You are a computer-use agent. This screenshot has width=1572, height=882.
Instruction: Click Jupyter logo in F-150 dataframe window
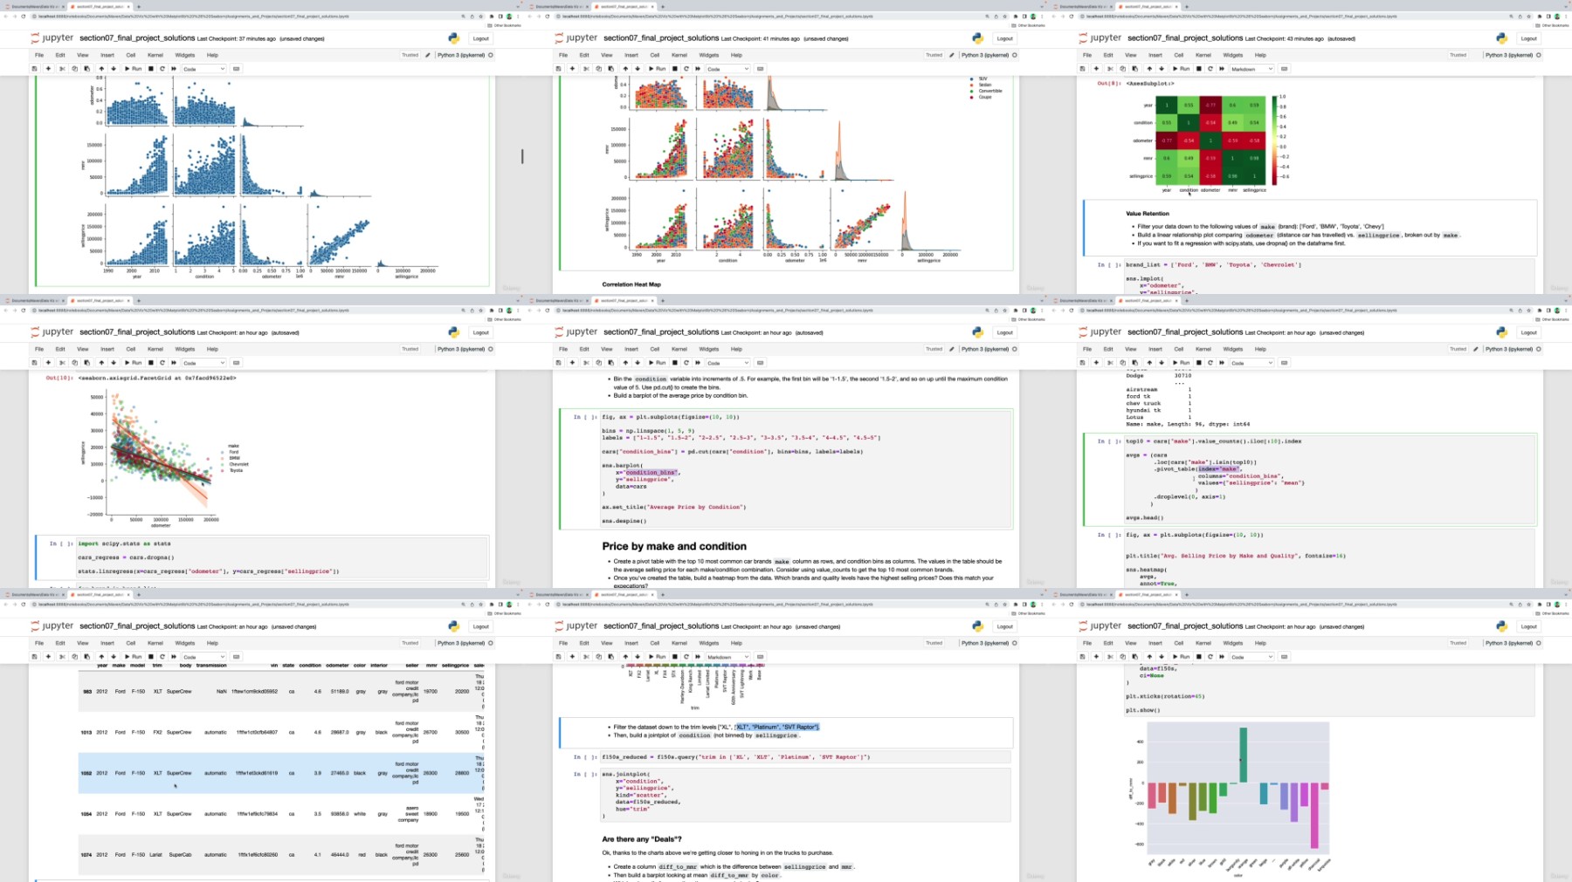pyautogui.click(x=52, y=626)
